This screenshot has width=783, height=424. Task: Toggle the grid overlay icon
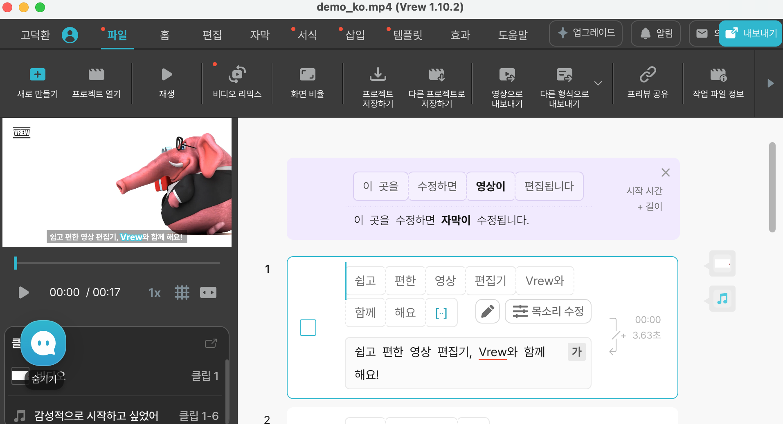[x=182, y=292]
